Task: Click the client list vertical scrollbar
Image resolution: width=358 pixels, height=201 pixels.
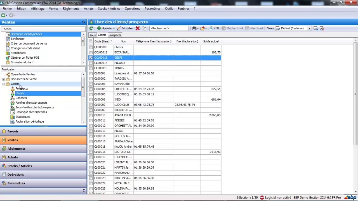Action: point(356,94)
